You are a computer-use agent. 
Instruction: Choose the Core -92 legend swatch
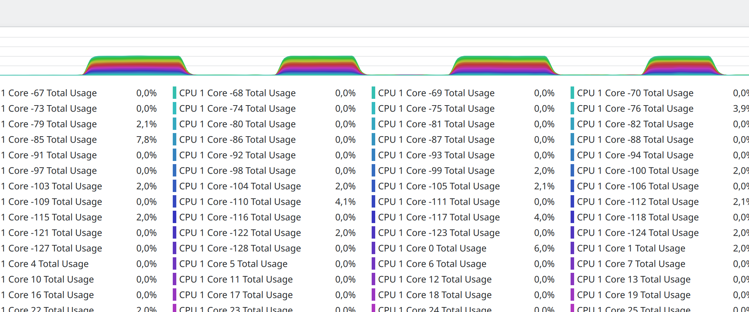175,155
